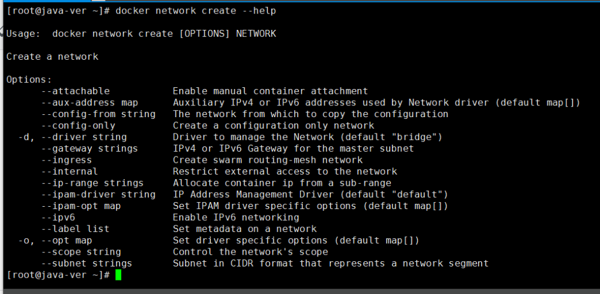Viewport: 600px width, 294px height.
Task: Click the --ip-range strings option
Action: pos(93,183)
